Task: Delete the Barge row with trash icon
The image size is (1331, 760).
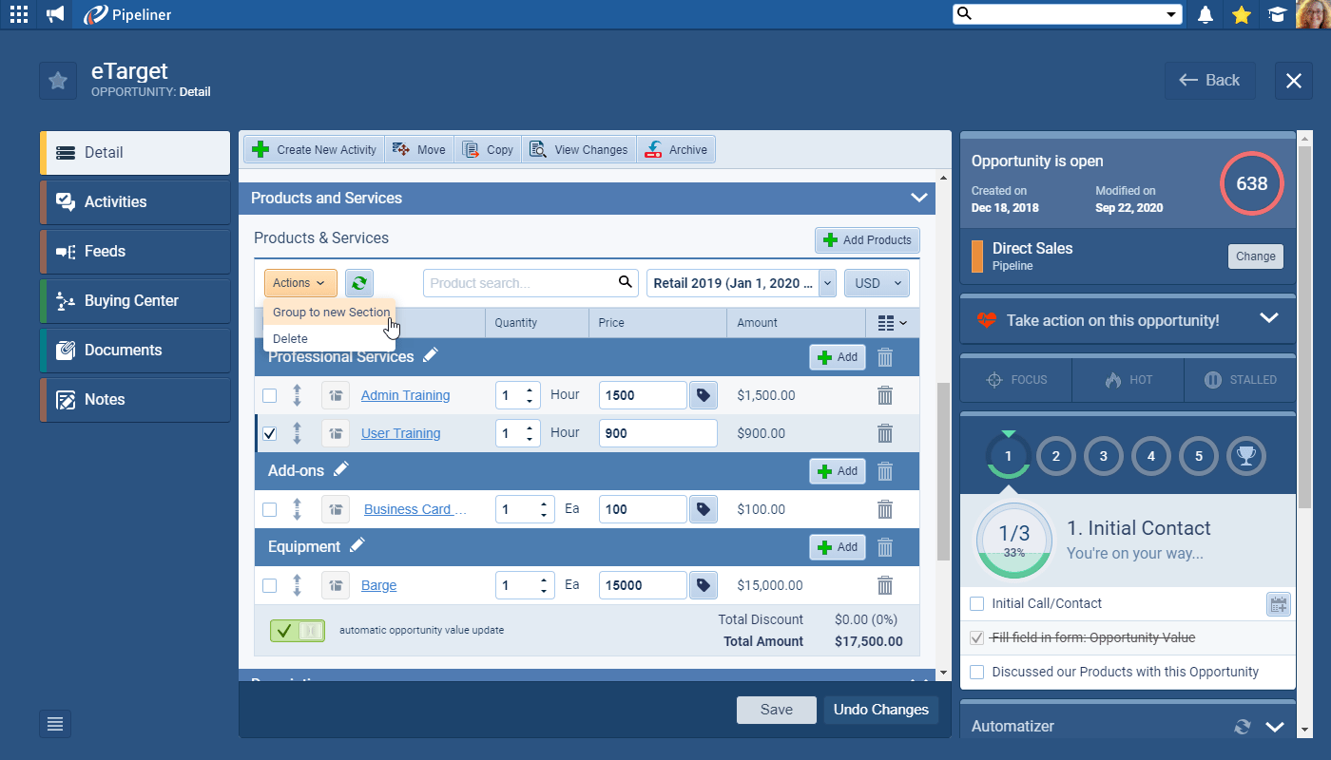Action: coord(884,585)
